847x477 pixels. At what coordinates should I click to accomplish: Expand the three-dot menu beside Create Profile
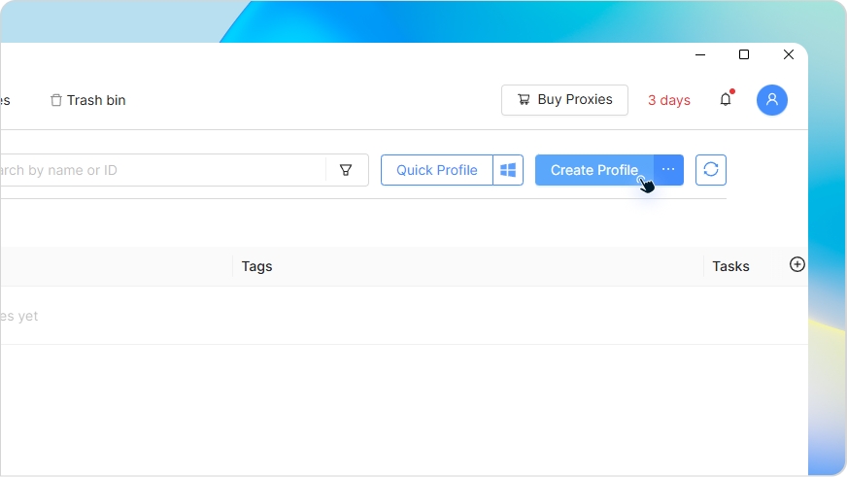tap(668, 170)
